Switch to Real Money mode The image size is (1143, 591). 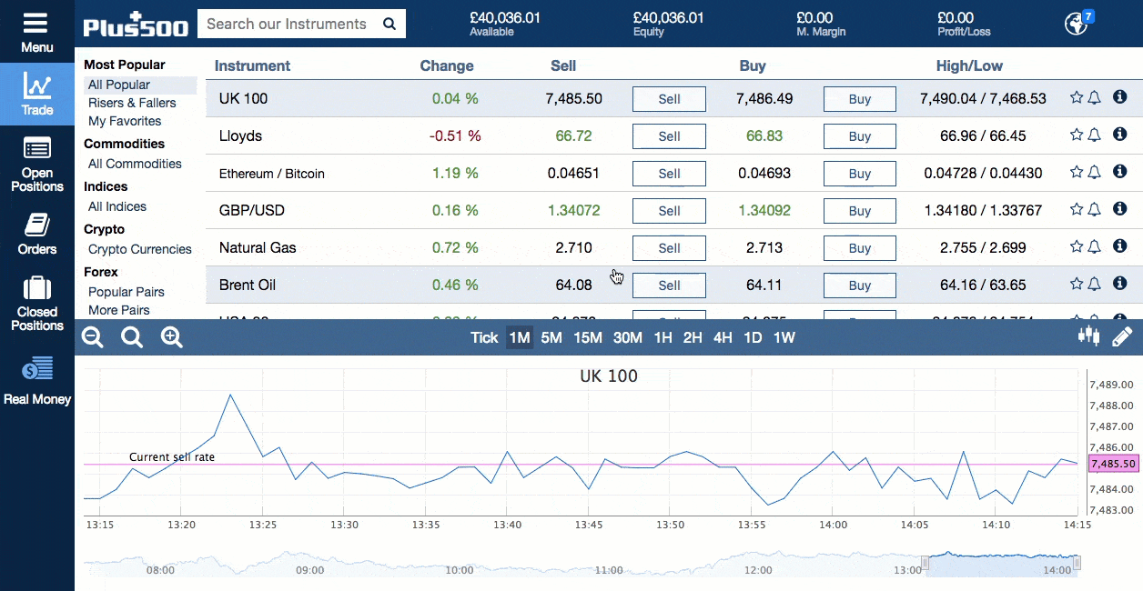[36, 376]
